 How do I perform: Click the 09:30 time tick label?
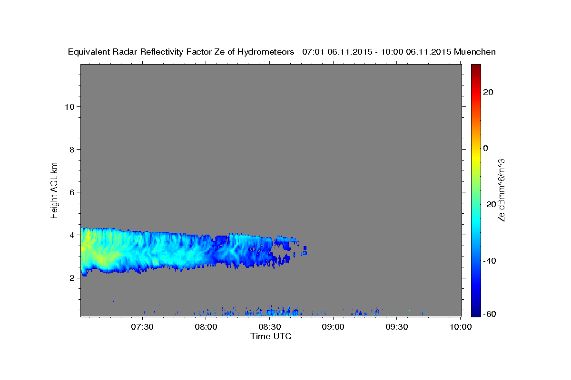(397, 327)
